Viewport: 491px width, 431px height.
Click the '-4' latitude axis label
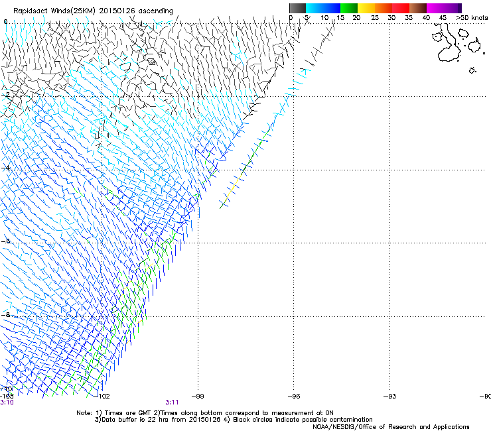coord(5,168)
